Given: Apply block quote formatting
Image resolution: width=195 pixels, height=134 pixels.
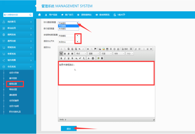Looking at the screenshot, I should coord(151,49).
